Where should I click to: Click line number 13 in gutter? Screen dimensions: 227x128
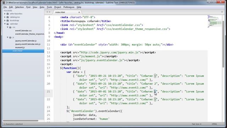[48, 52]
